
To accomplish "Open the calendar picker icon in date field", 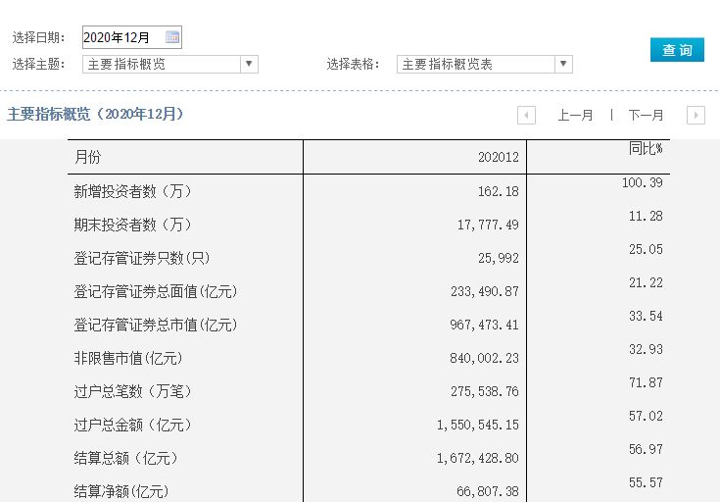I will [172, 37].
